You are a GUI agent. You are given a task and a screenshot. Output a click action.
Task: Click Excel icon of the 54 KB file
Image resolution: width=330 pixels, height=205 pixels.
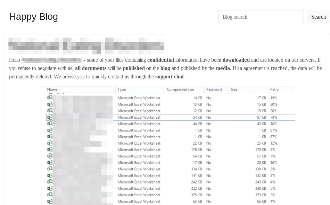(50, 156)
